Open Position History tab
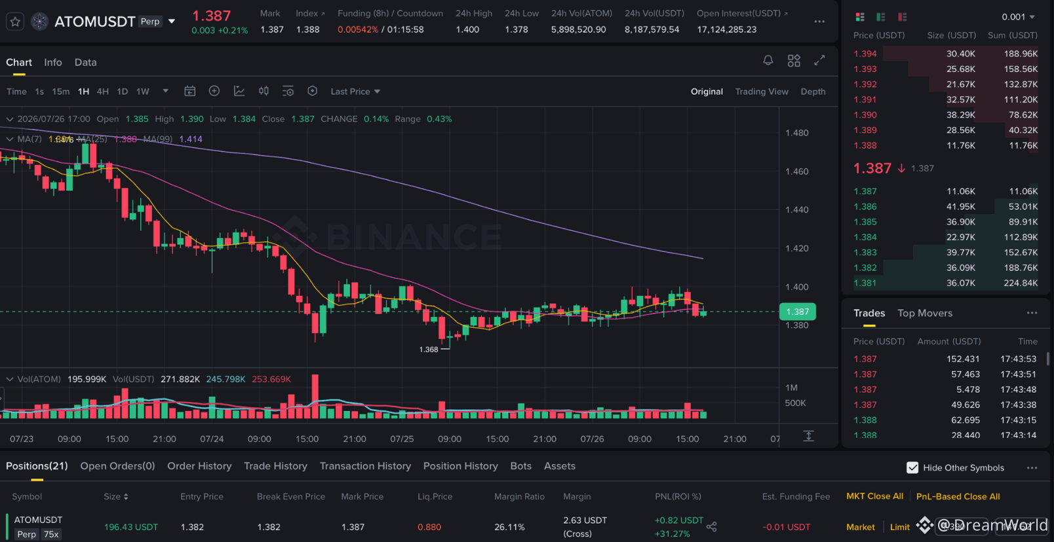The width and height of the screenshot is (1054, 542). [x=461, y=466]
